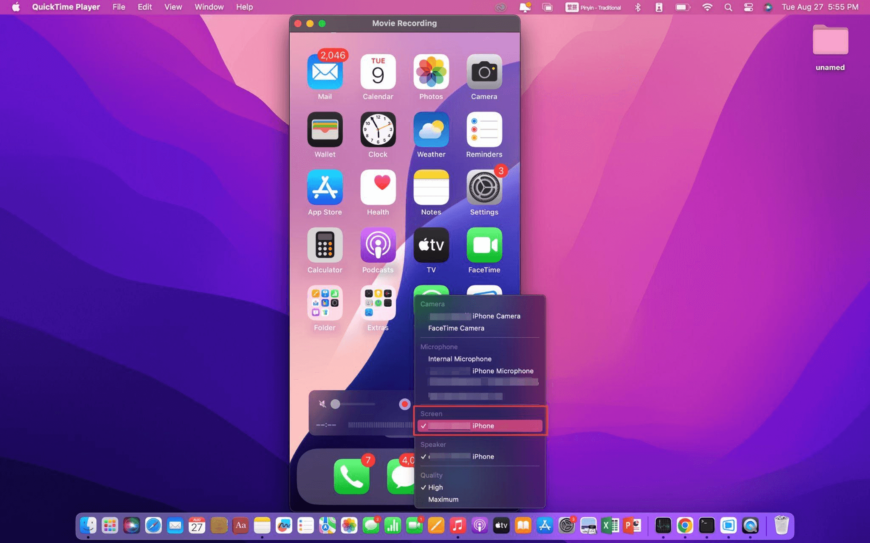
Task: Open the QuickTime Player application menu
Action: 66,7
